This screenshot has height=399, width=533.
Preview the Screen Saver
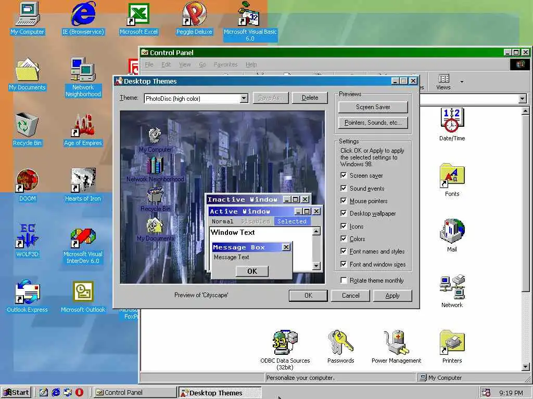(x=373, y=107)
